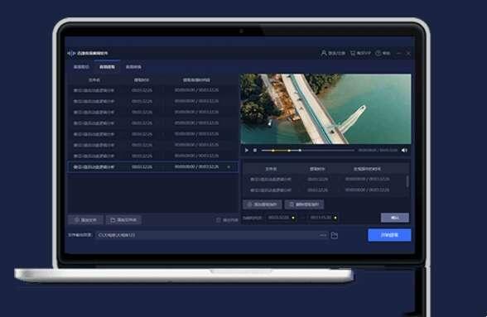Switch to the third audio tab
Screen dimensions: 487x317
pos(133,67)
